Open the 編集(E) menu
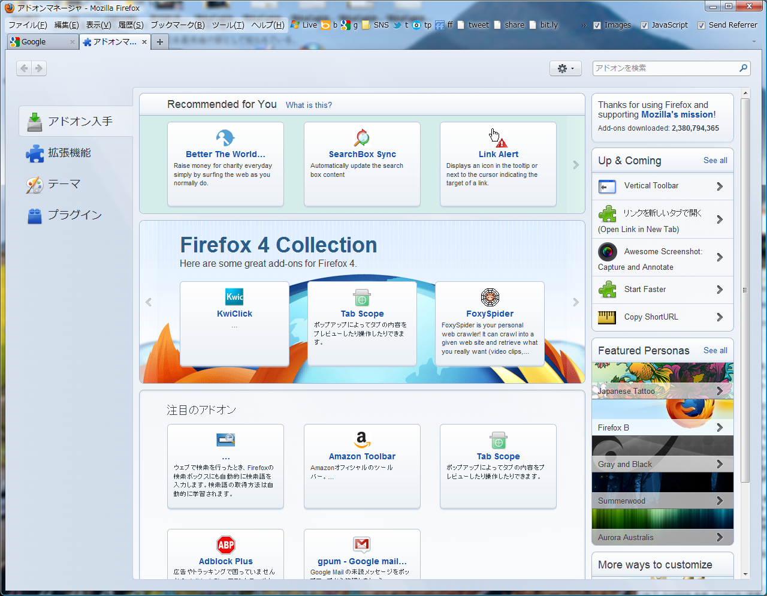Image resolution: width=767 pixels, height=596 pixels. pyautogui.click(x=67, y=25)
